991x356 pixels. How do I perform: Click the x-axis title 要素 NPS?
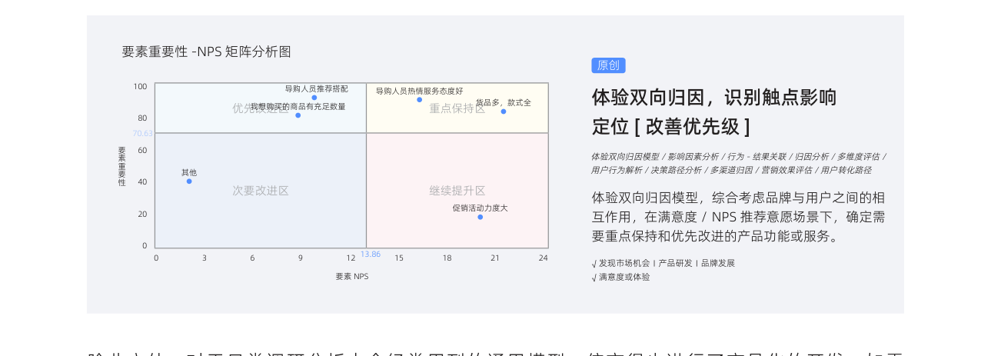tap(352, 276)
